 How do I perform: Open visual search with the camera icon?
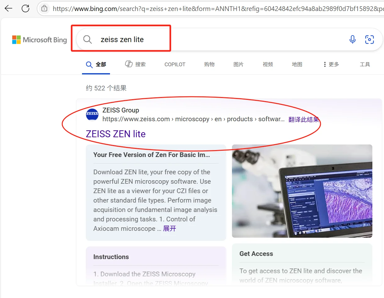tap(369, 39)
